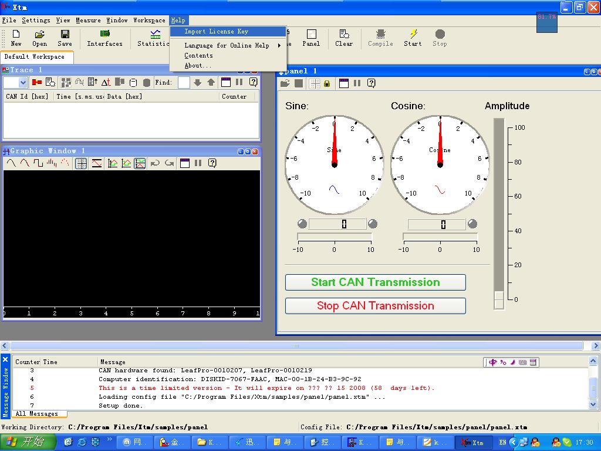Click Stop CAN Transmission button
The width and height of the screenshot is (601, 451).
tap(376, 305)
